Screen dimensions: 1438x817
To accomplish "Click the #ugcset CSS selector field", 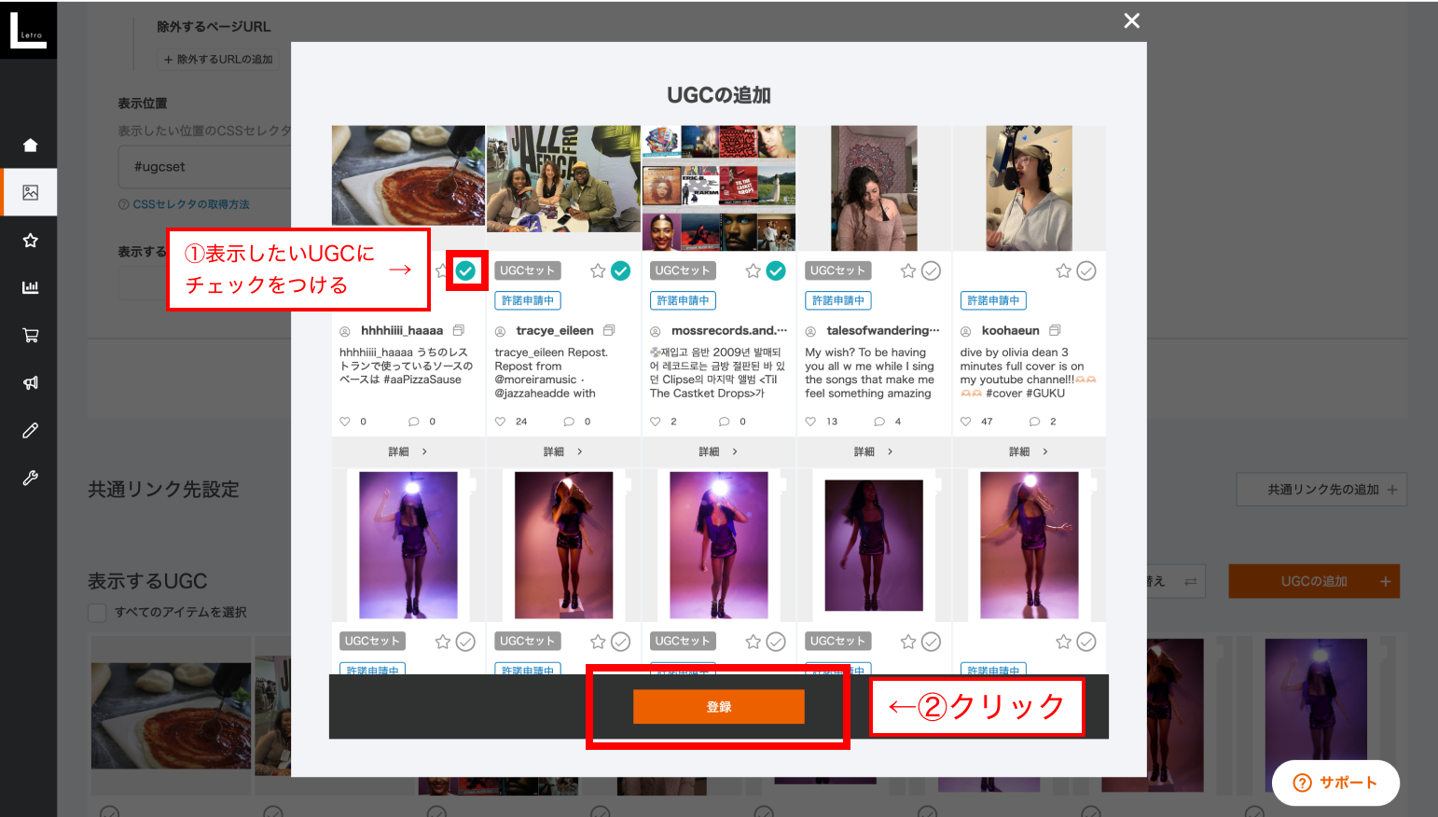I will click(205, 167).
